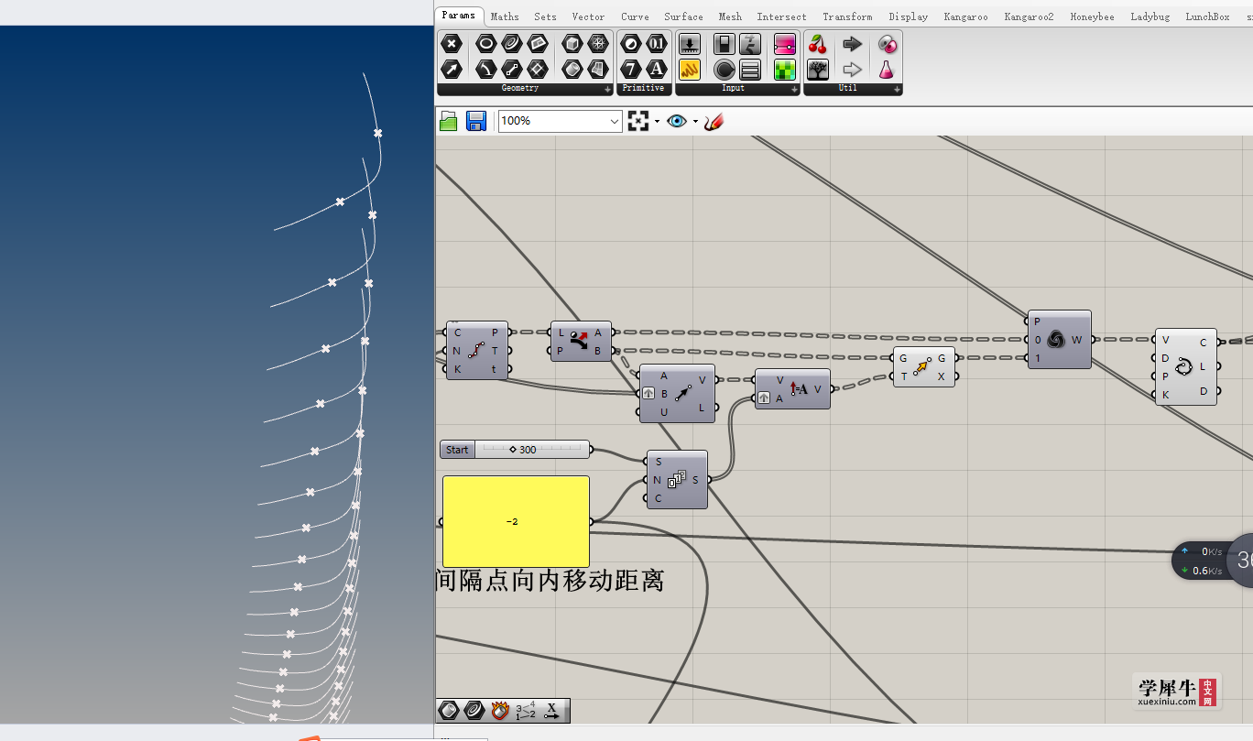Select the Curve parameter spiral icon

[512, 43]
